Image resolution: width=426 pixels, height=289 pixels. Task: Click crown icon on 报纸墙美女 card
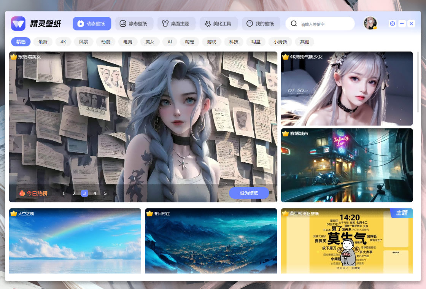[x=14, y=57]
